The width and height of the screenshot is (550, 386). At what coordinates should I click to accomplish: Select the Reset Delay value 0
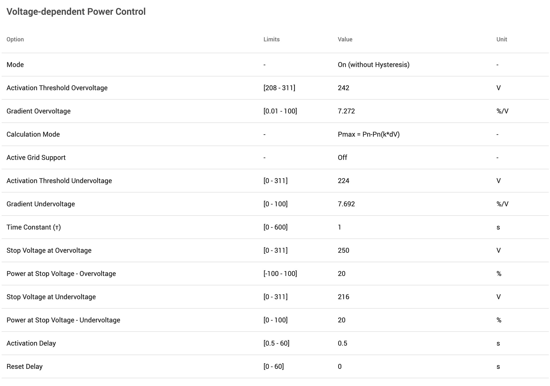(340, 366)
